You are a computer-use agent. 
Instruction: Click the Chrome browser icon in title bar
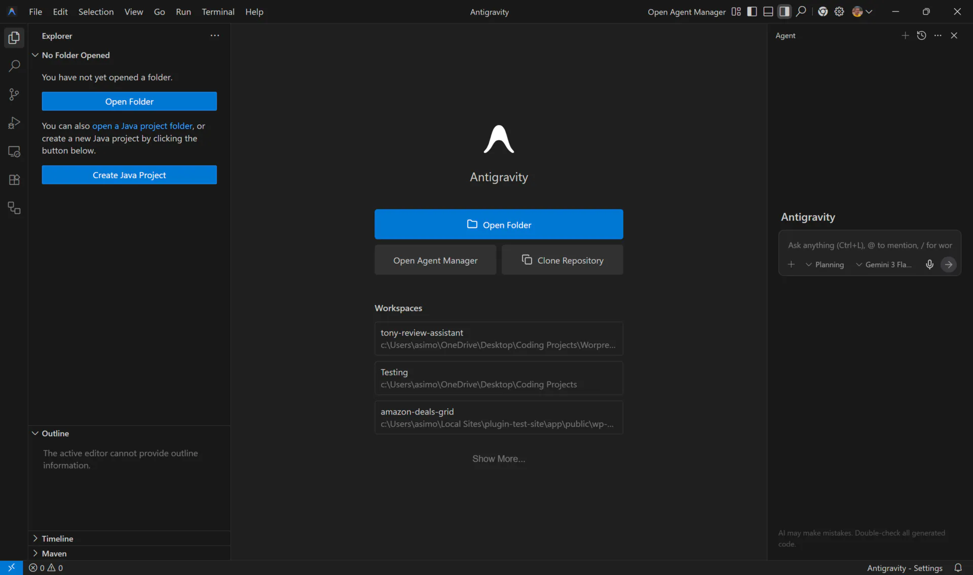823,12
